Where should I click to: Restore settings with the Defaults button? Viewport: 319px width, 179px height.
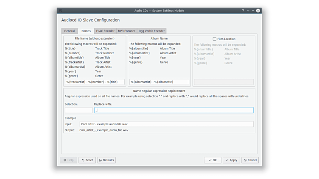[106, 160]
